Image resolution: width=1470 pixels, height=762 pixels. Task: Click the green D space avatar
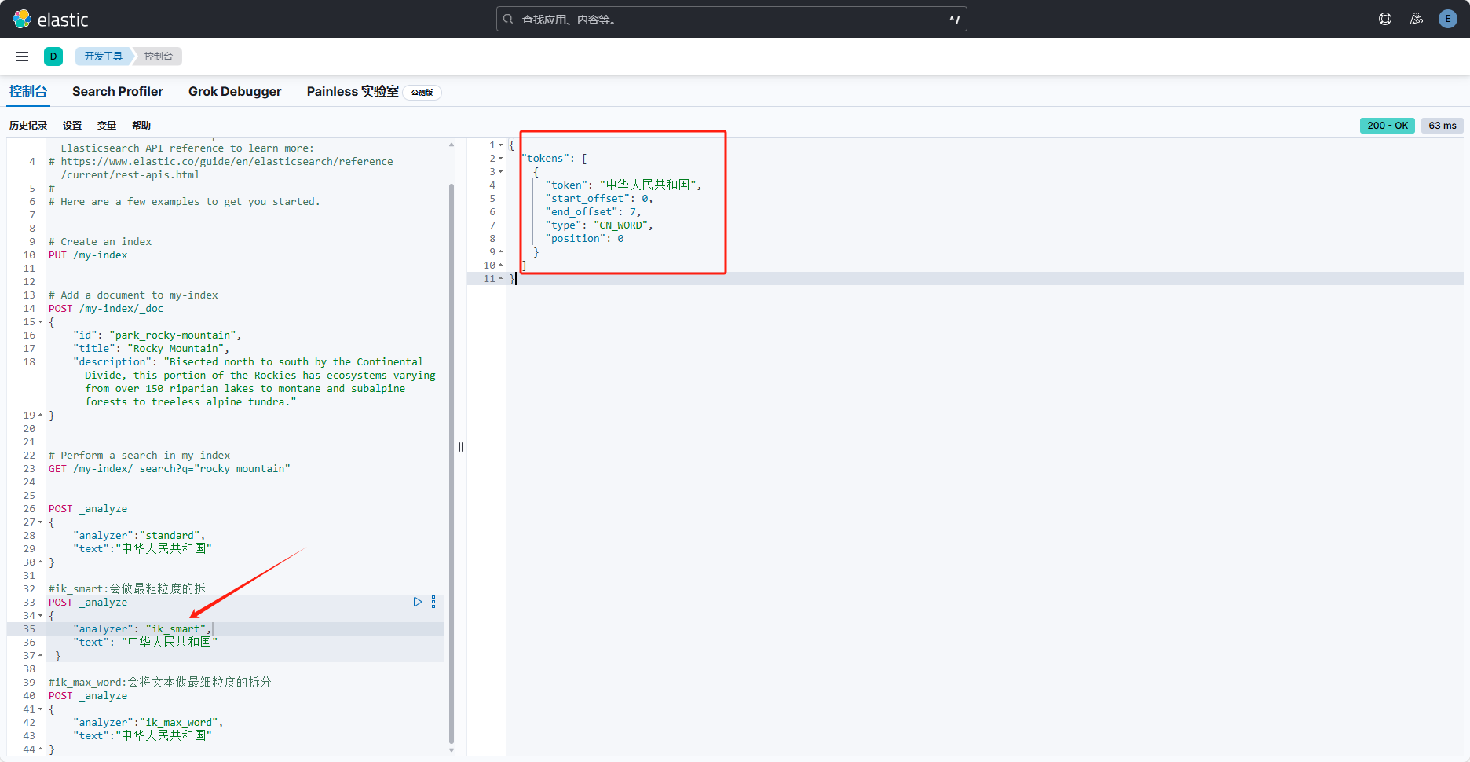coord(53,57)
